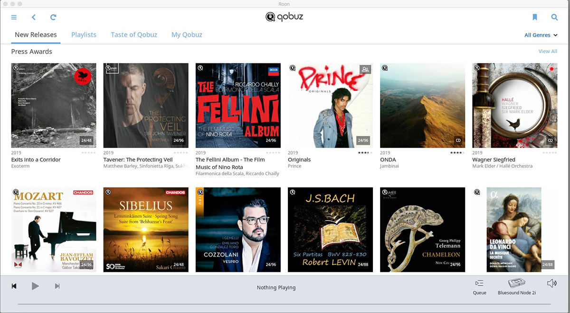Open the My Qobuz tab

[x=187, y=35]
